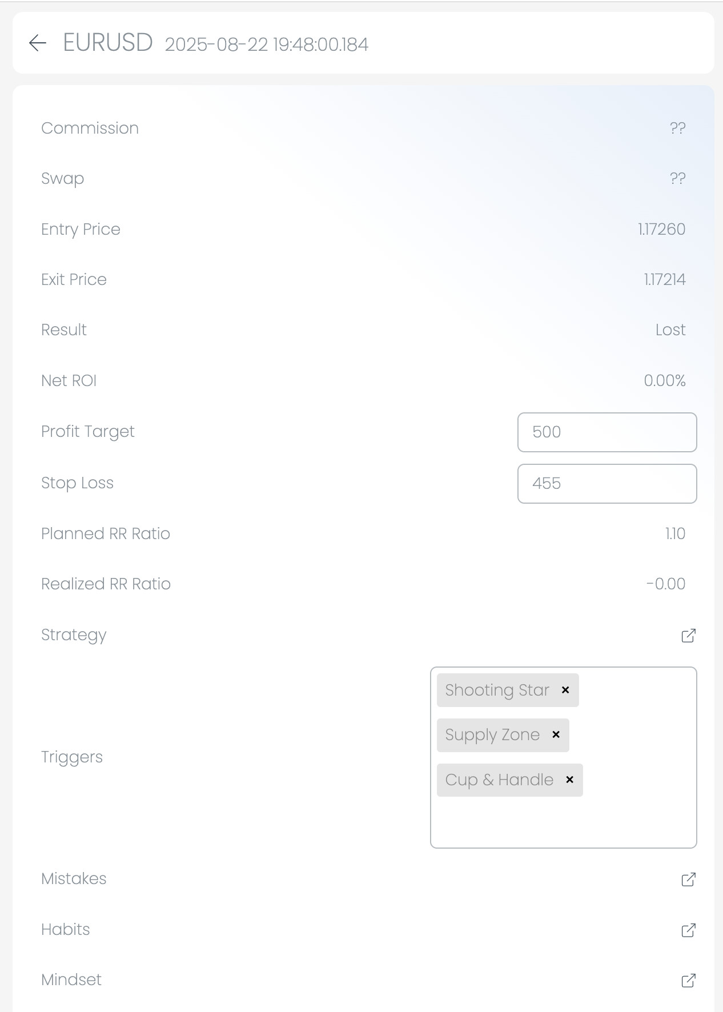Click the EURUSD symbol title

[x=108, y=43]
